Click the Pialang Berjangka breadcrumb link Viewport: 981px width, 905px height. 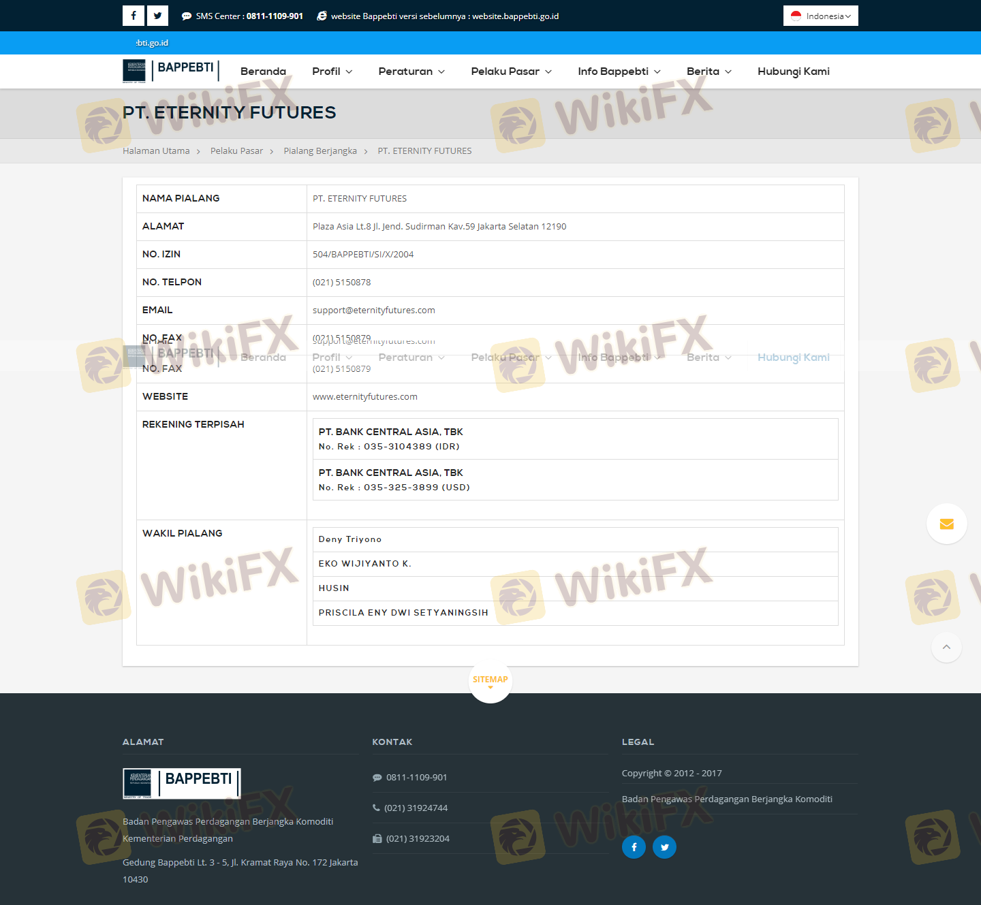[320, 151]
